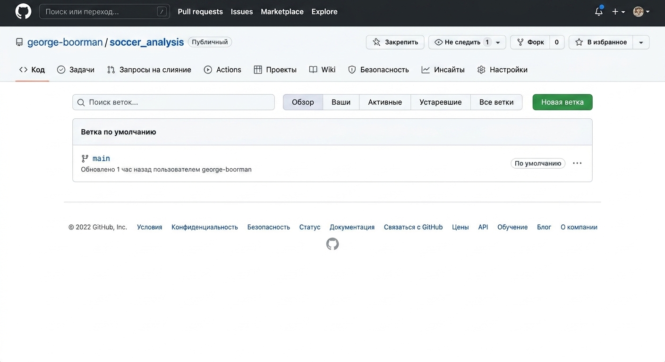
Task: Click the header Поиск или переход search box
Action: pyautogui.click(x=104, y=11)
